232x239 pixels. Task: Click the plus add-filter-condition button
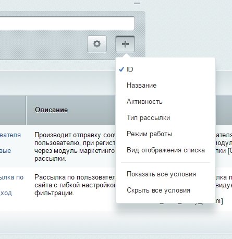pyautogui.click(x=125, y=44)
